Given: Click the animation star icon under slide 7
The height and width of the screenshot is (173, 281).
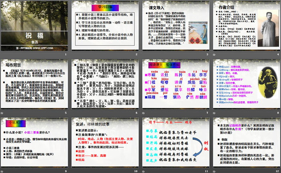Looking at the screenshot, I should 143,113.
